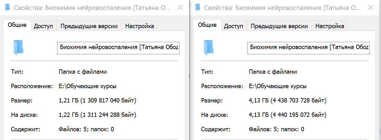Open the Доступ tab in left window
The height and width of the screenshot is (140, 381).
click(43, 26)
